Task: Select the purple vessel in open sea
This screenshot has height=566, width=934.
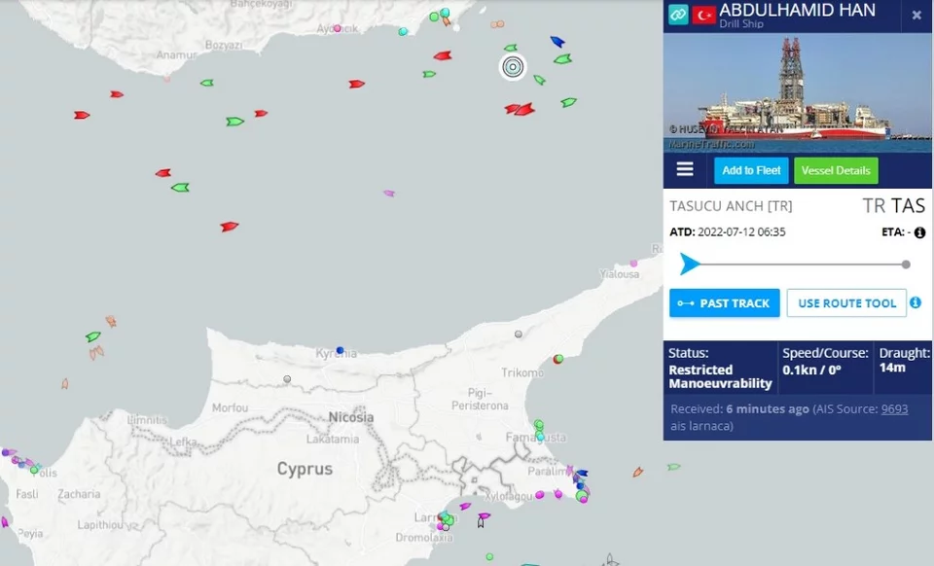Action: point(389,193)
